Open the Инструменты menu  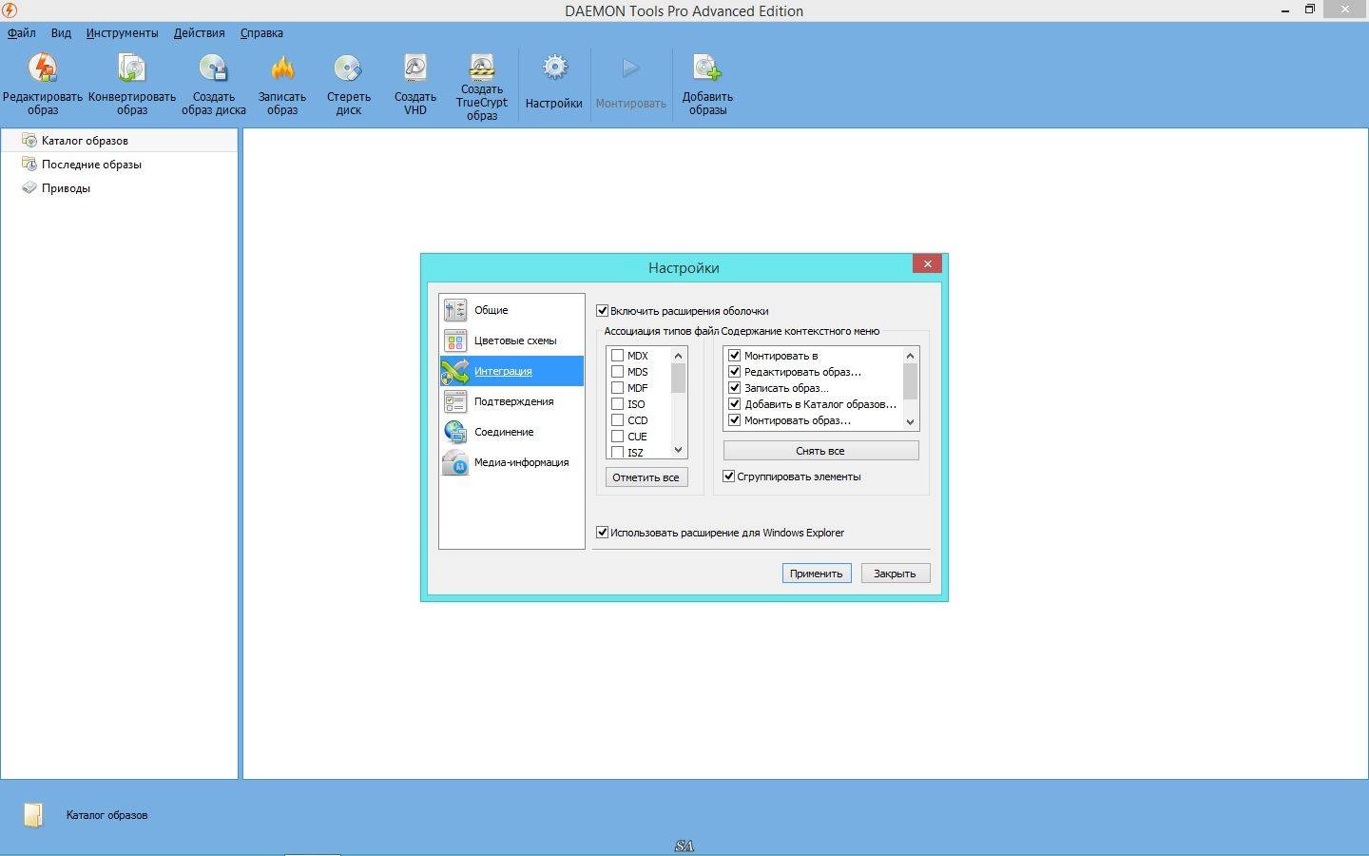122,32
